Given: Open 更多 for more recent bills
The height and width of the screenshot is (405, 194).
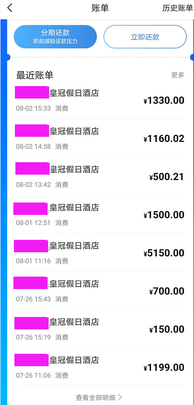Looking at the screenshot, I should (178, 75).
